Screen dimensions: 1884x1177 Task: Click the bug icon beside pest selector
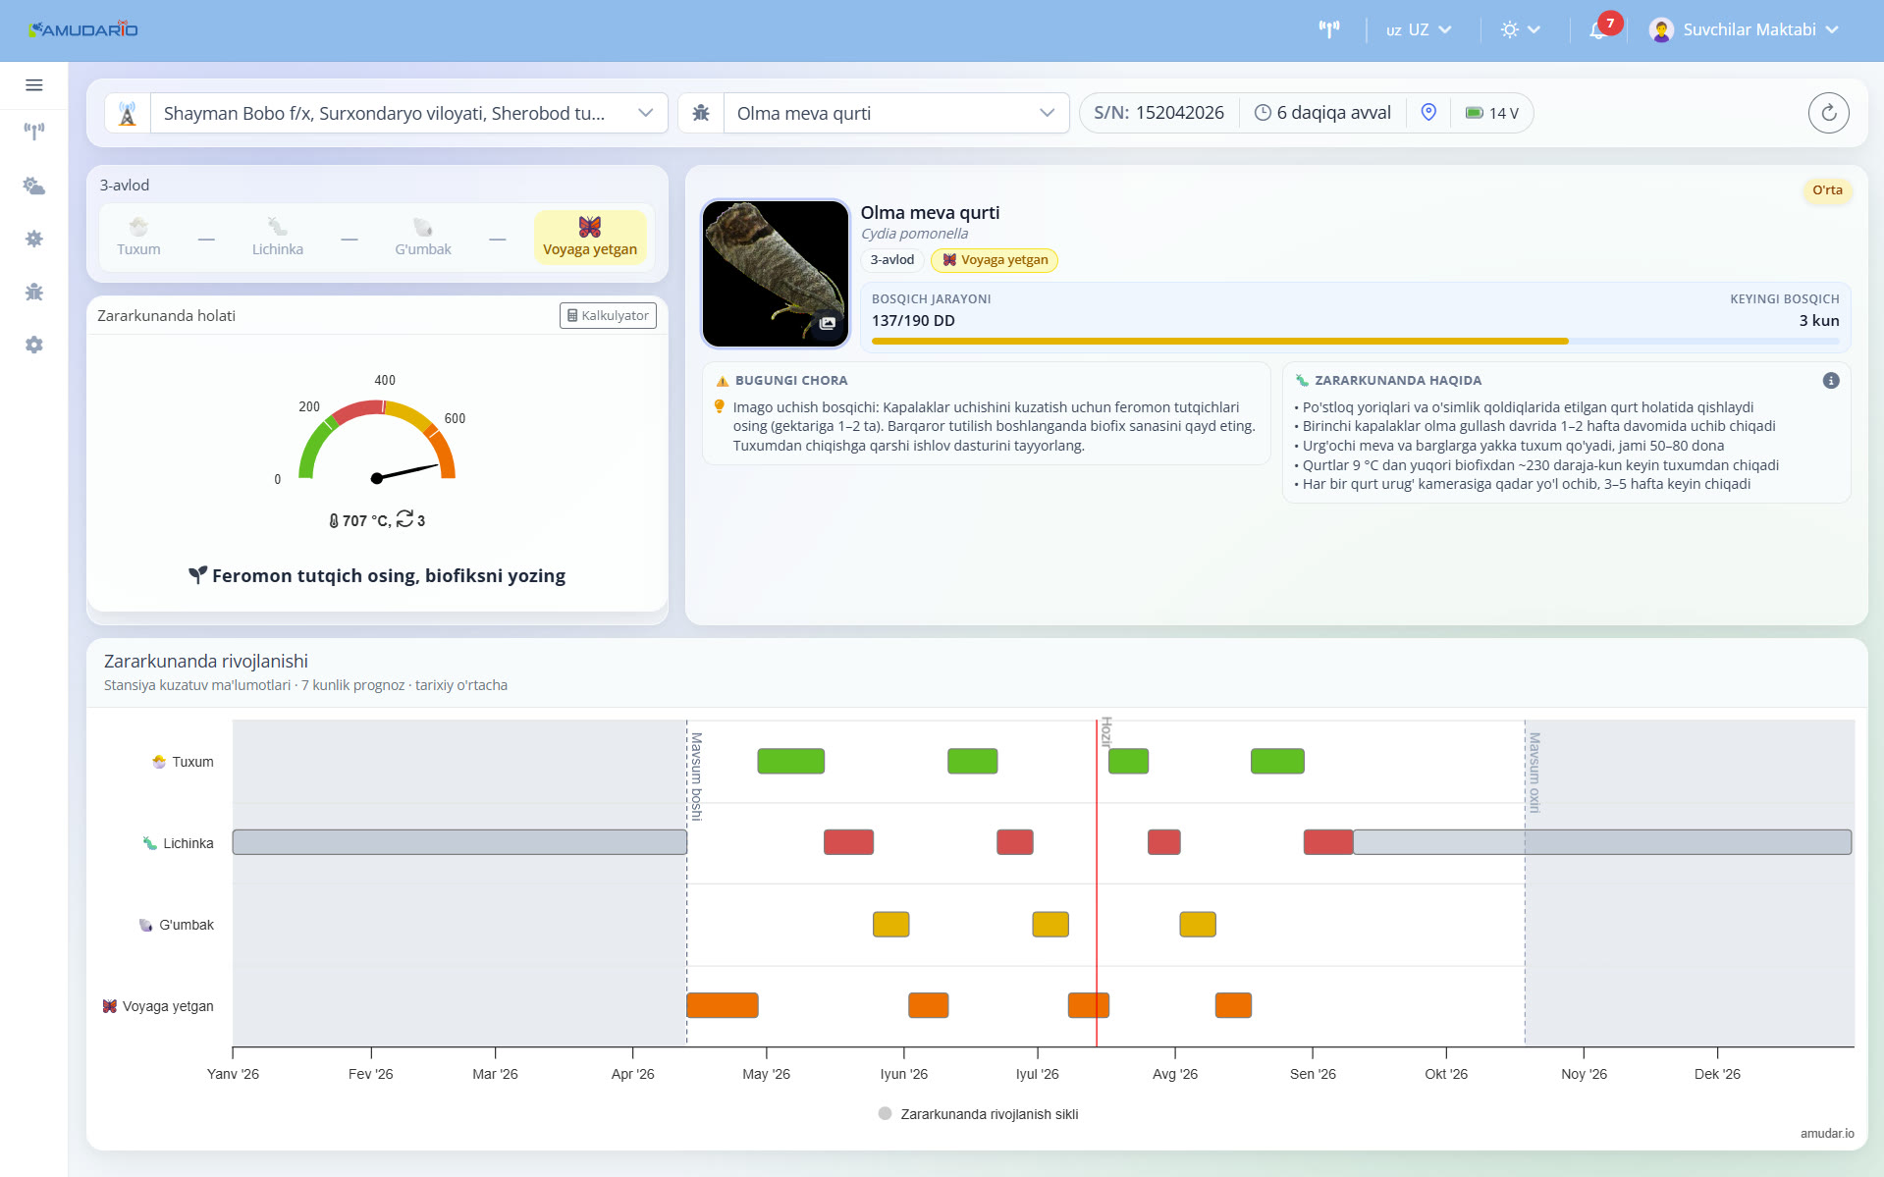pyautogui.click(x=701, y=113)
